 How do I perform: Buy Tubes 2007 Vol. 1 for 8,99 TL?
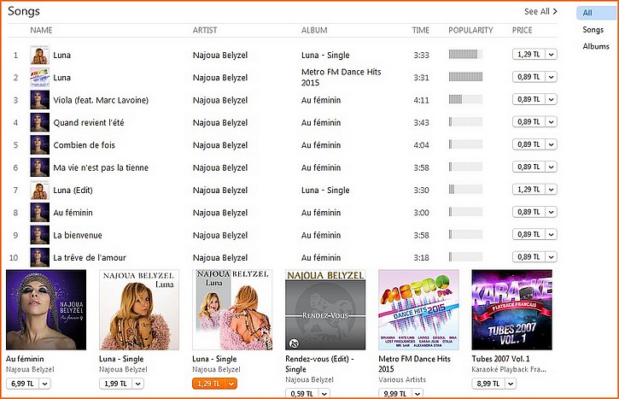(x=488, y=384)
